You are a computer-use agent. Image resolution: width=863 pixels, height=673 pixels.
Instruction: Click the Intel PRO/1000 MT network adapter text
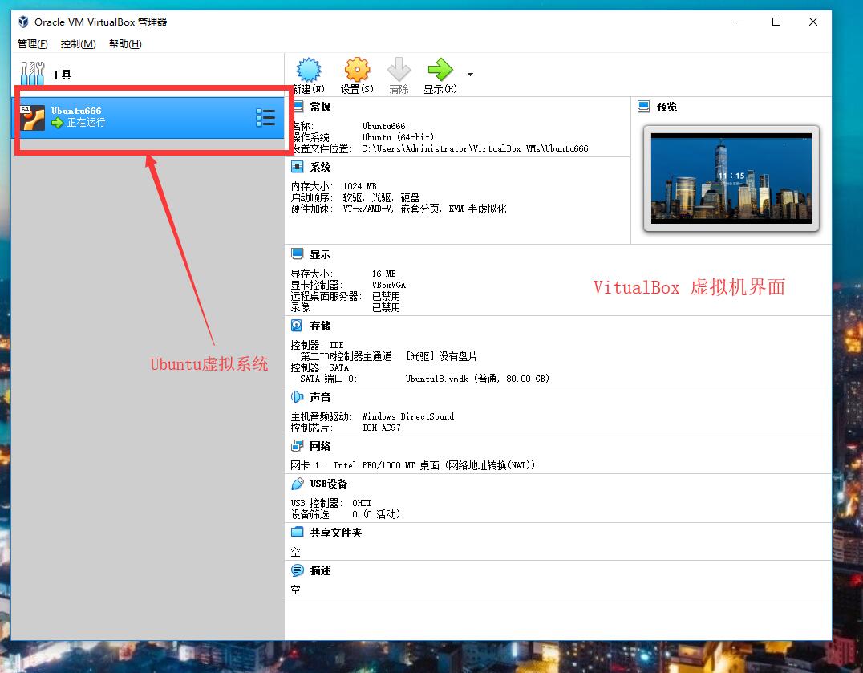pos(434,465)
